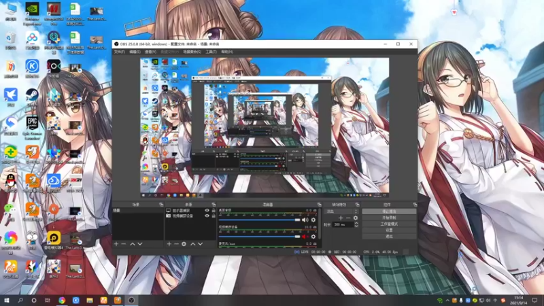Screen dimensions: 544x306
Task: Open the GeForce Experience desktop icon
Action: pyautogui.click(x=32, y=14)
